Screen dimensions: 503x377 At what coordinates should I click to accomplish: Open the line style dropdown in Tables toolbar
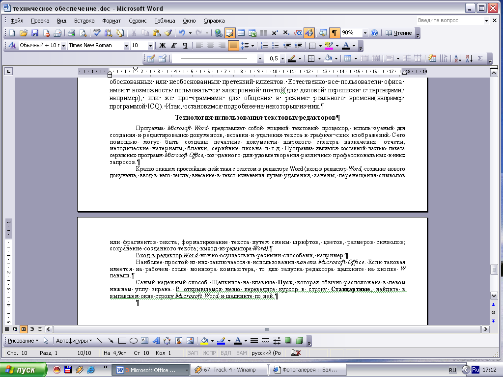[260, 59]
